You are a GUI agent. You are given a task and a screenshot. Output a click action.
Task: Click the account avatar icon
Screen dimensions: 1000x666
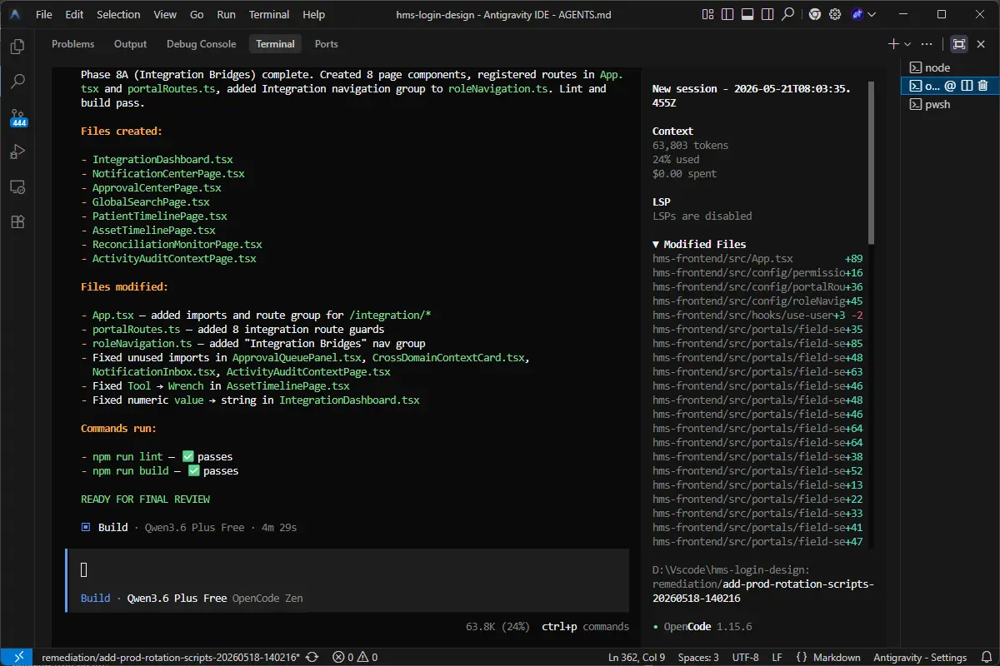pyautogui.click(x=857, y=14)
